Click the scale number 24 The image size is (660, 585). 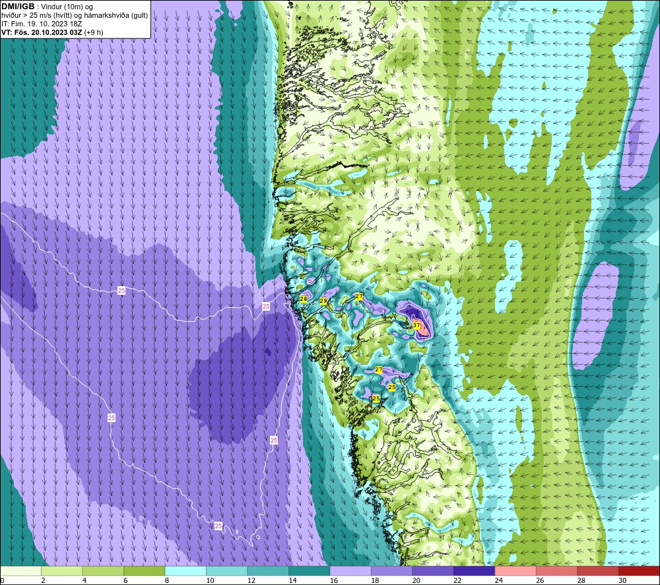coord(499,580)
